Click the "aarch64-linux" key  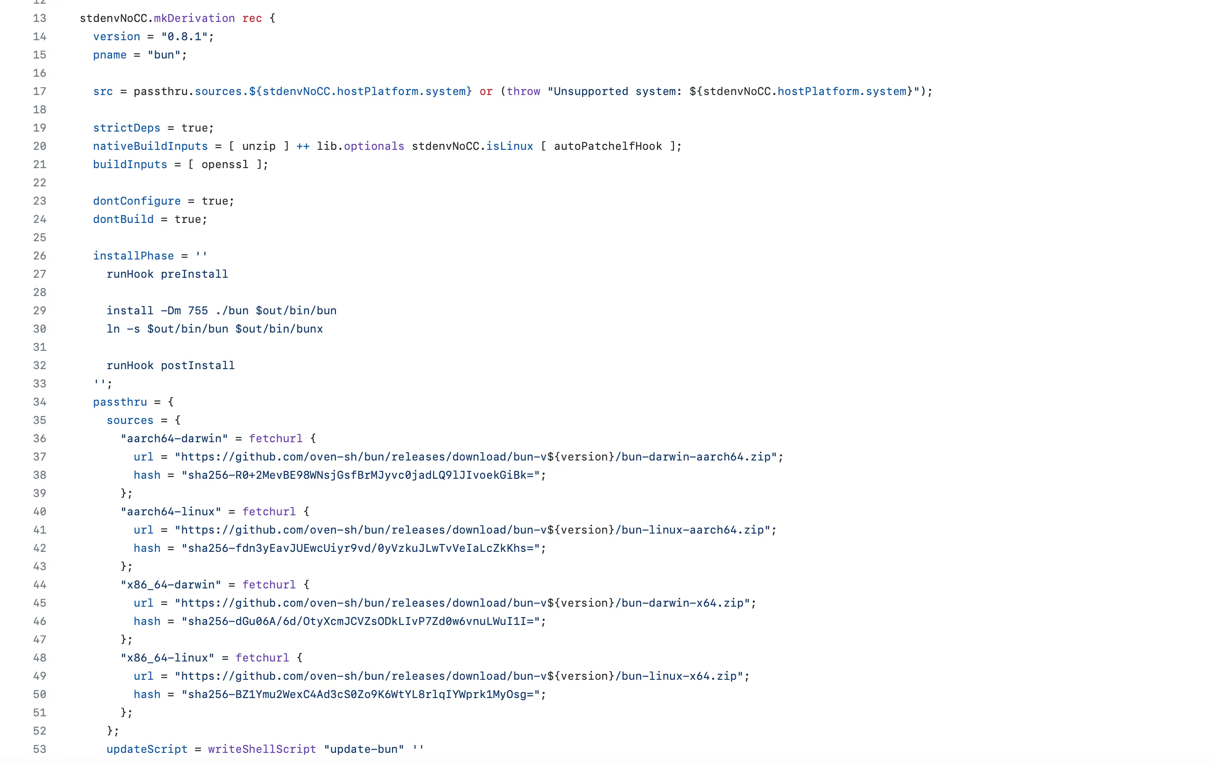(x=170, y=512)
